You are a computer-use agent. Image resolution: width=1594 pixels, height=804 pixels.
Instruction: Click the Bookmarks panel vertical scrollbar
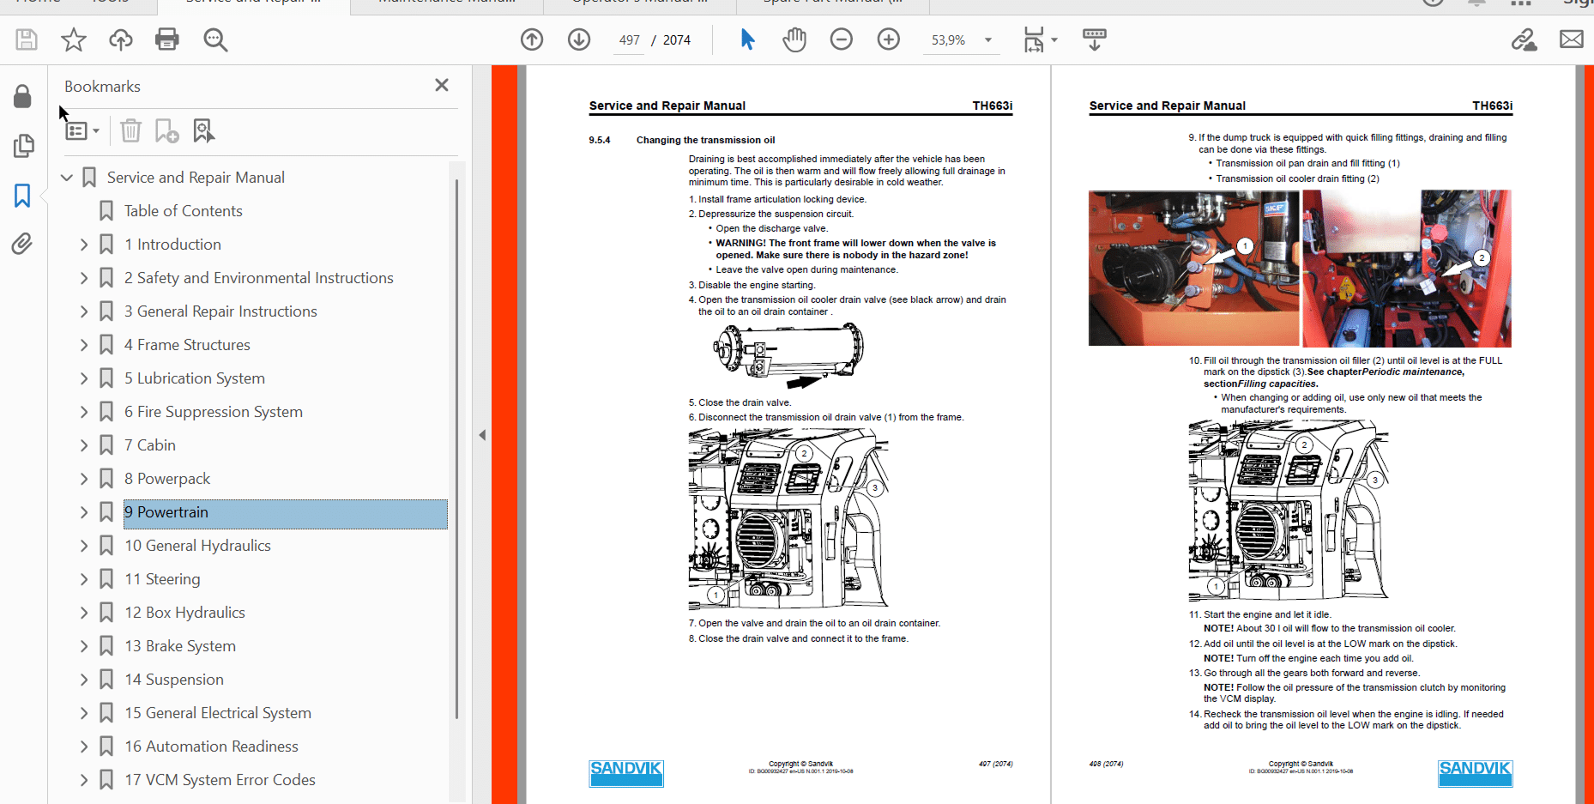pyautogui.click(x=456, y=448)
